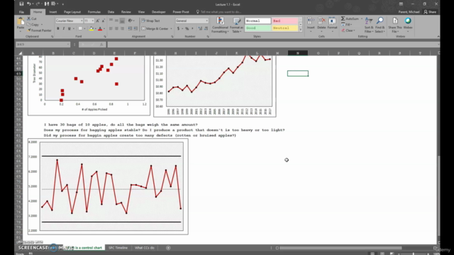Toggle Align Right in Alignment group

click(122, 28)
